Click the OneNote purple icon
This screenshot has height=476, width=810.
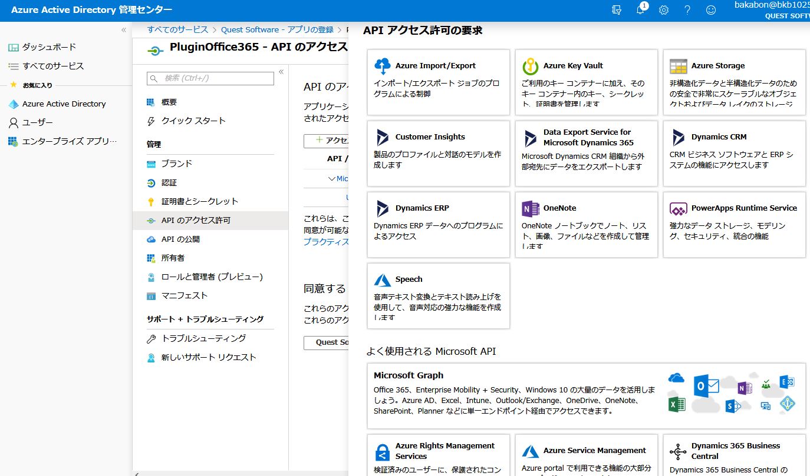[x=531, y=208]
